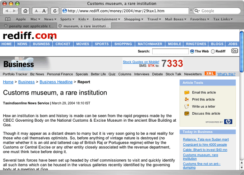Viewport: 244px width, 175px height.
Task: Select the Rediff search radio button
Action: pyautogui.click(x=213, y=51)
